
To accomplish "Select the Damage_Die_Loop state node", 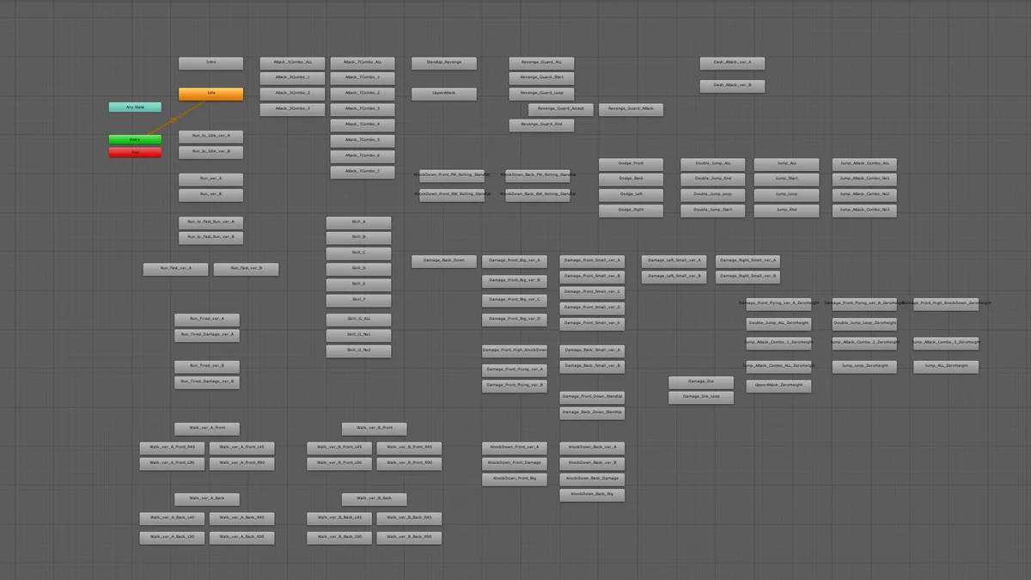I will point(701,397).
